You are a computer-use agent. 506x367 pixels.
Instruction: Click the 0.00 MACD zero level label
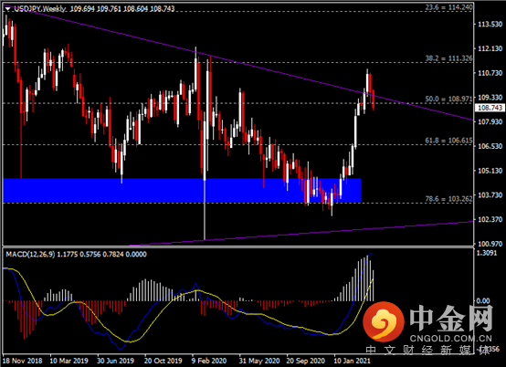(x=483, y=301)
